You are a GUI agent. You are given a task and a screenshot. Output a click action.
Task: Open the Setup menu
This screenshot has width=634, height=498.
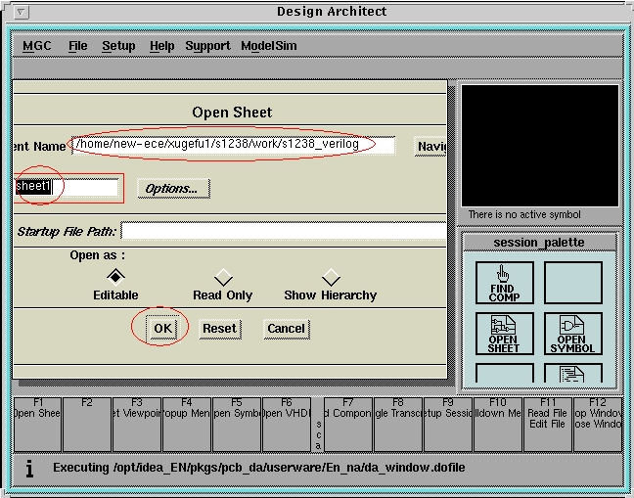(118, 46)
